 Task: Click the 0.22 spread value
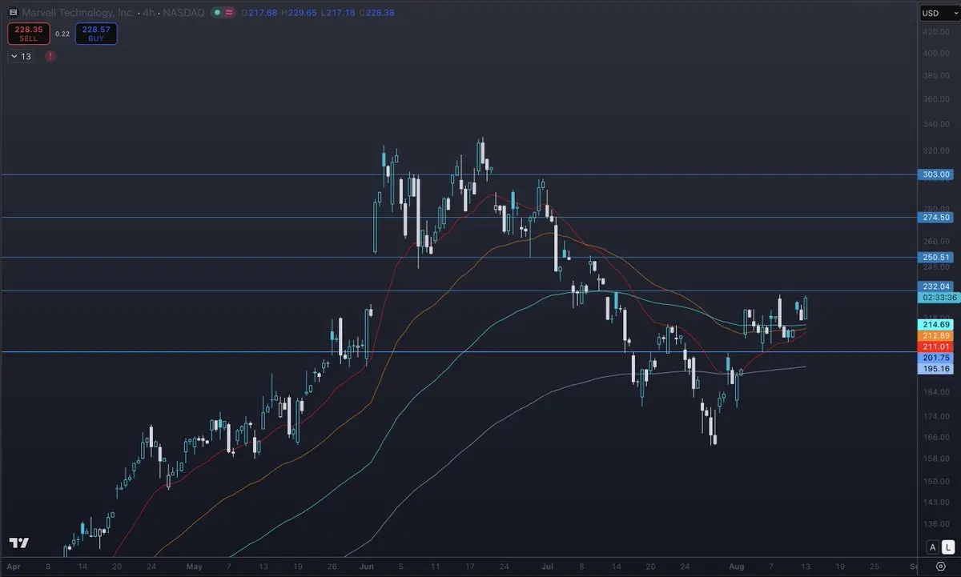(62, 34)
